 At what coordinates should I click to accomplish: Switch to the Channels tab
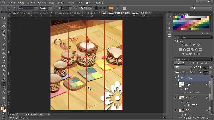[184, 59]
